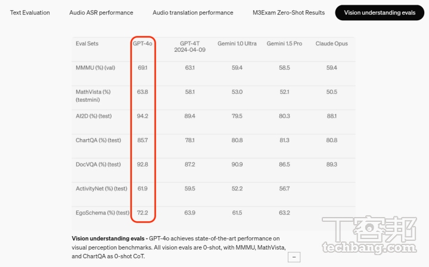The height and width of the screenshot is (267, 429).
Task: Collapse the caption with the minus button
Action: click(x=293, y=257)
